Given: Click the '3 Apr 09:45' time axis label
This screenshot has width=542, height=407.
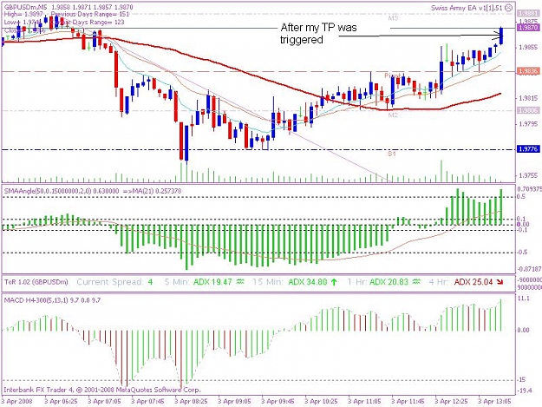Looking at the screenshot, I should [278, 402].
